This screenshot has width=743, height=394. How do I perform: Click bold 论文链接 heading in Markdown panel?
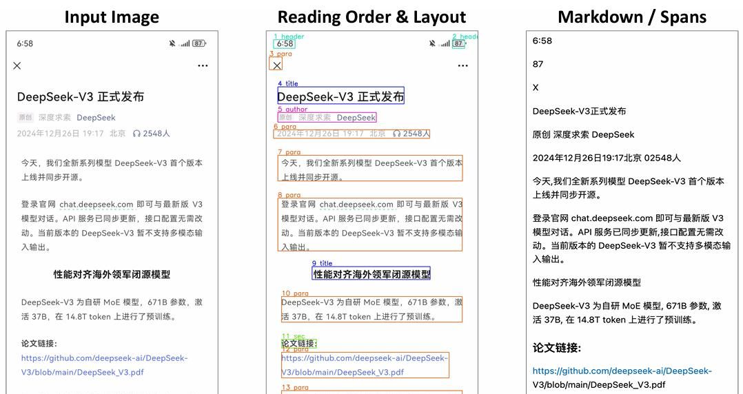tap(556, 348)
